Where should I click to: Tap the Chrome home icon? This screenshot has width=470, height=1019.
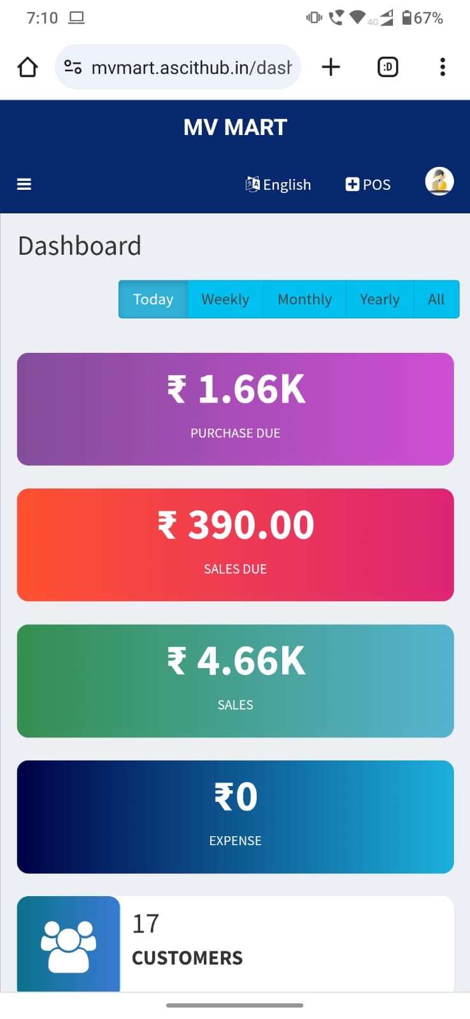point(27,67)
